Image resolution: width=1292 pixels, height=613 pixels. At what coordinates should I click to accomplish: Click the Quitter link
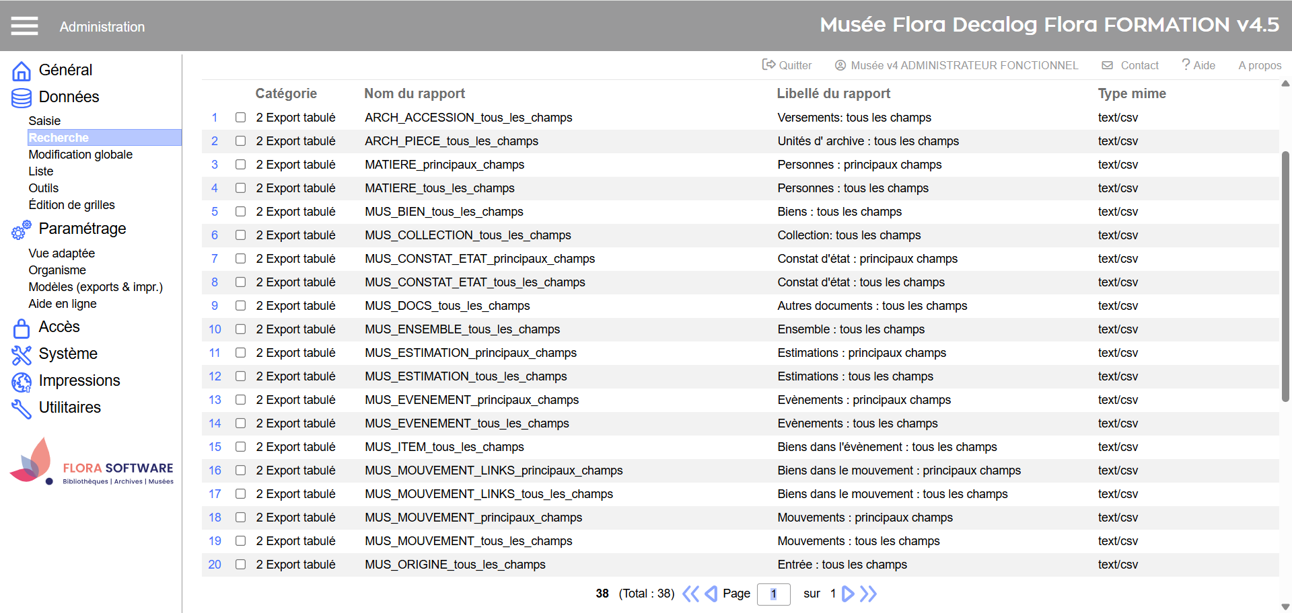pos(787,65)
